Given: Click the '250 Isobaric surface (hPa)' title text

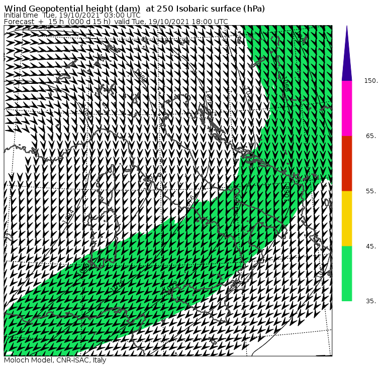Looking at the screenshot, I should (211, 9).
